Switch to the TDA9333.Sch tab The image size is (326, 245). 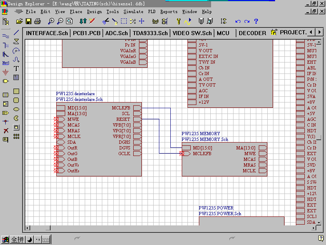(x=150, y=33)
